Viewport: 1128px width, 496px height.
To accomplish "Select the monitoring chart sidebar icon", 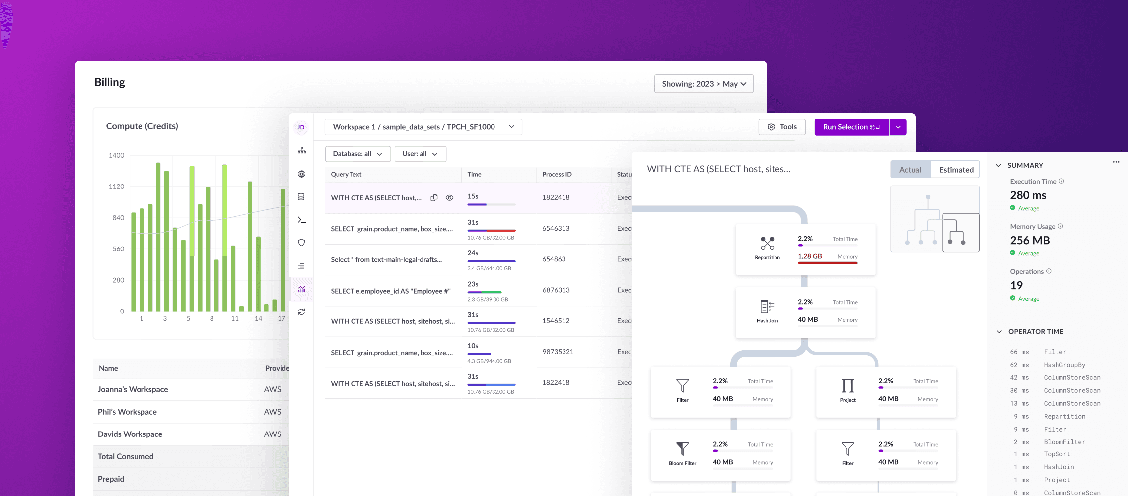I will click(301, 289).
